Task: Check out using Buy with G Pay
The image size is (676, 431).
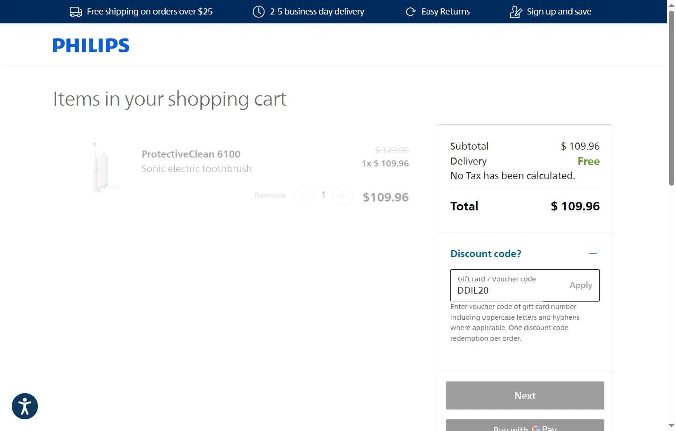Action: pos(525,425)
